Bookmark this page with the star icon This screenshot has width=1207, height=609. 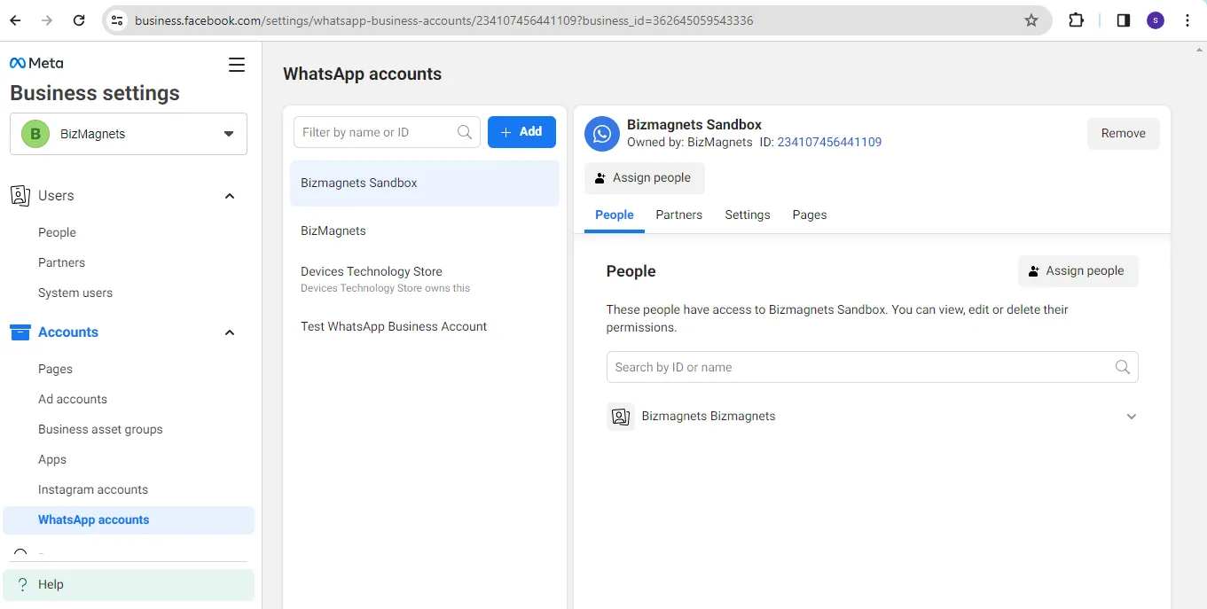1031,20
